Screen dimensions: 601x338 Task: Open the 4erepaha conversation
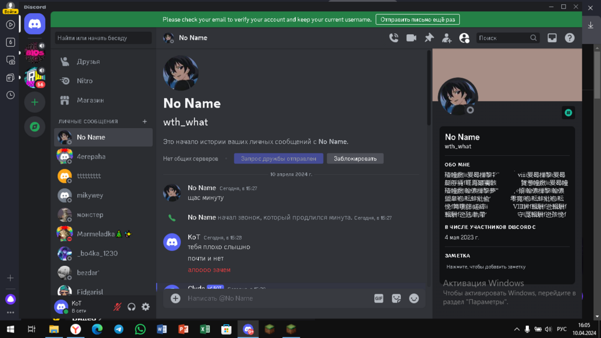point(103,156)
